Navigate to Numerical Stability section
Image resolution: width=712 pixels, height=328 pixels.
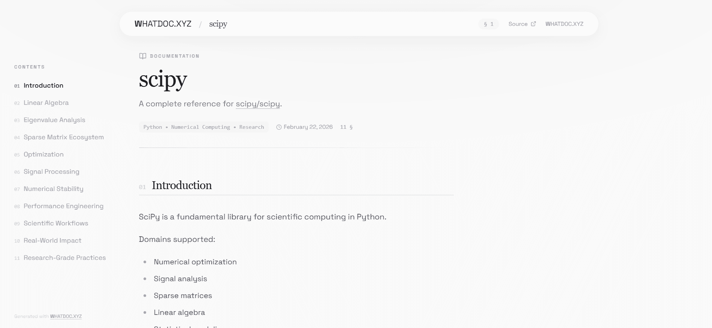tap(53, 189)
